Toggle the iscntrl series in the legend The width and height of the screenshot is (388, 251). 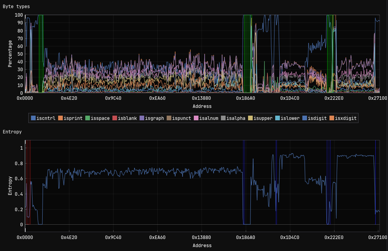pyautogui.click(x=43, y=118)
